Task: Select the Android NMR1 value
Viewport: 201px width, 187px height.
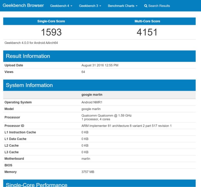Action: point(92,102)
